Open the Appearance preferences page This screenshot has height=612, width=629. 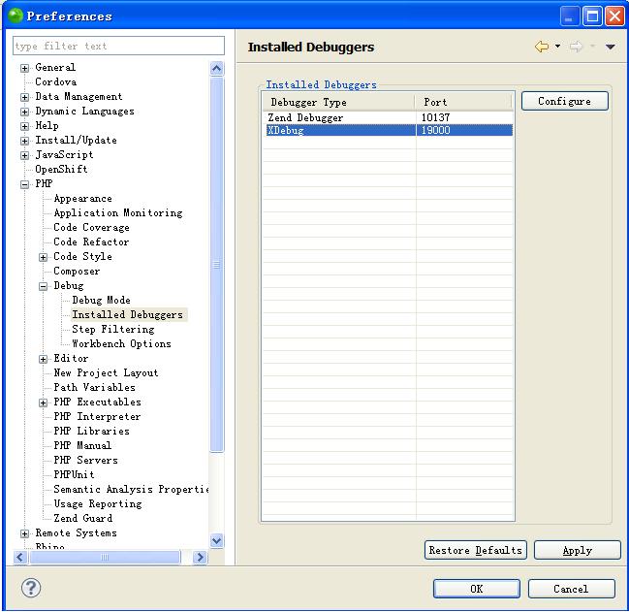click(82, 198)
